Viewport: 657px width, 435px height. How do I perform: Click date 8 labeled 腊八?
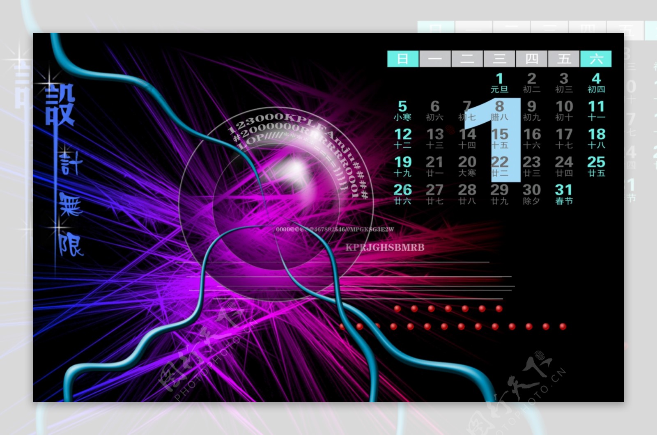[x=499, y=110]
